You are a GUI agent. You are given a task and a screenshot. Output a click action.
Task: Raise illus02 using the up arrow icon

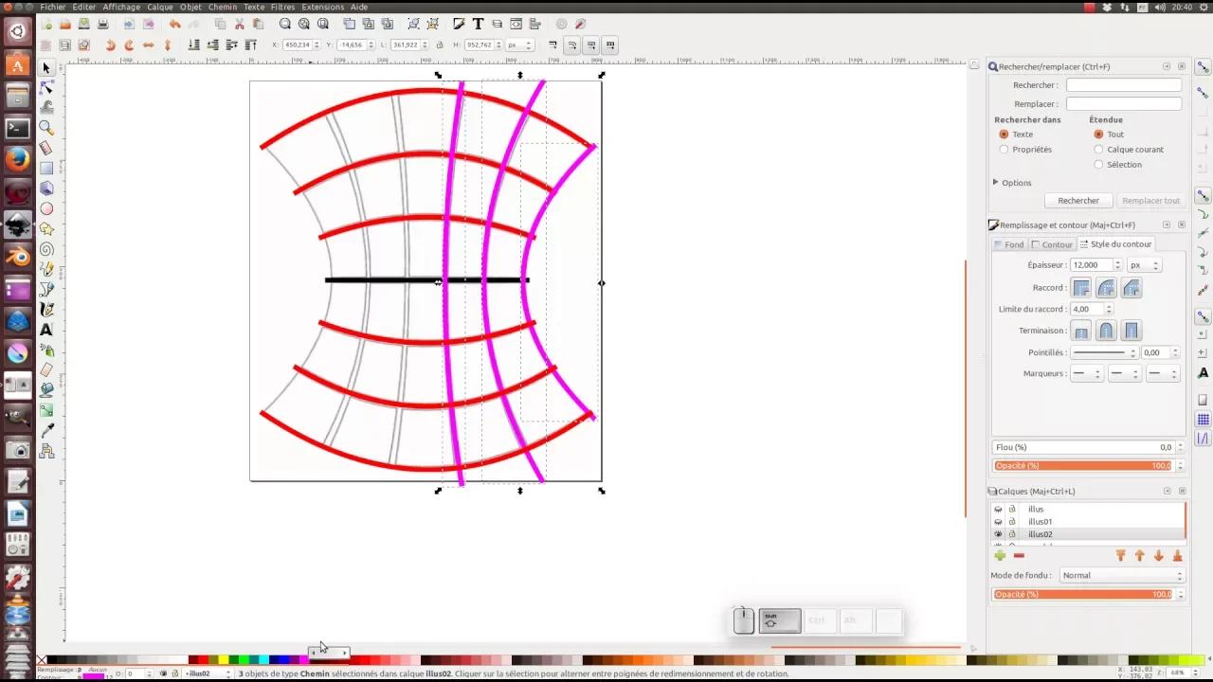click(1140, 555)
